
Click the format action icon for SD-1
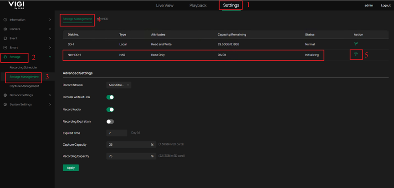click(356, 44)
